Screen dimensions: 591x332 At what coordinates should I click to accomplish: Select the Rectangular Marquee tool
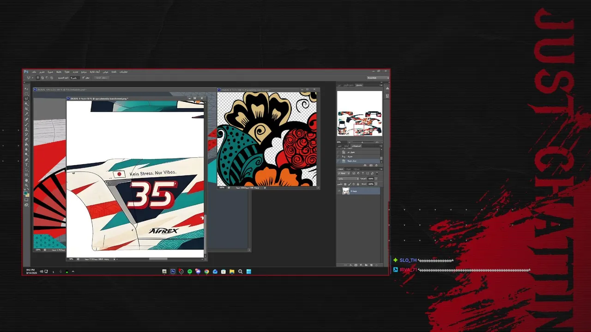(26, 94)
